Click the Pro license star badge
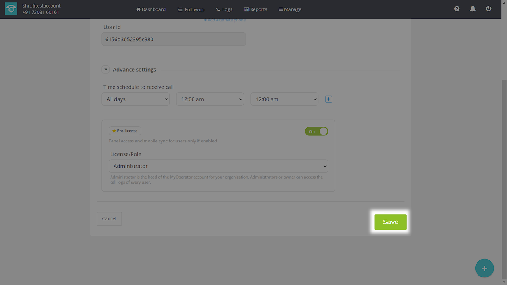The width and height of the screenshot is (507, 285). tap(125, 131)
